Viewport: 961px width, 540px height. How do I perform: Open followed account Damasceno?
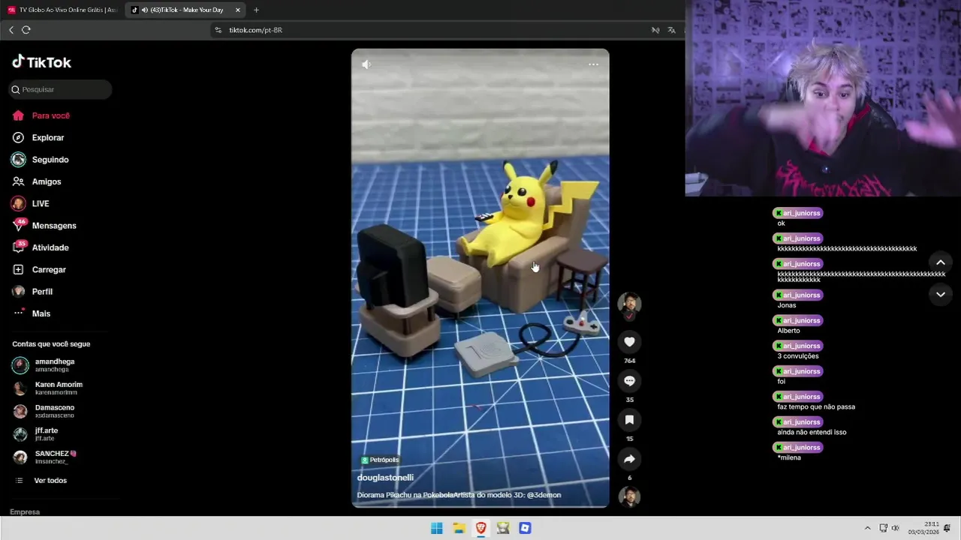[55, 411]
